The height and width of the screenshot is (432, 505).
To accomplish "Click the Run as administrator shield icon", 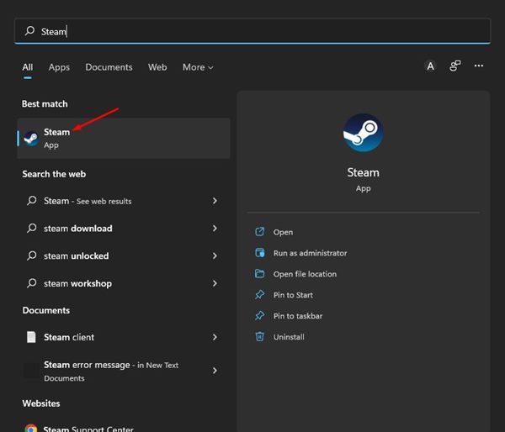I will click(x=259, y=253).
